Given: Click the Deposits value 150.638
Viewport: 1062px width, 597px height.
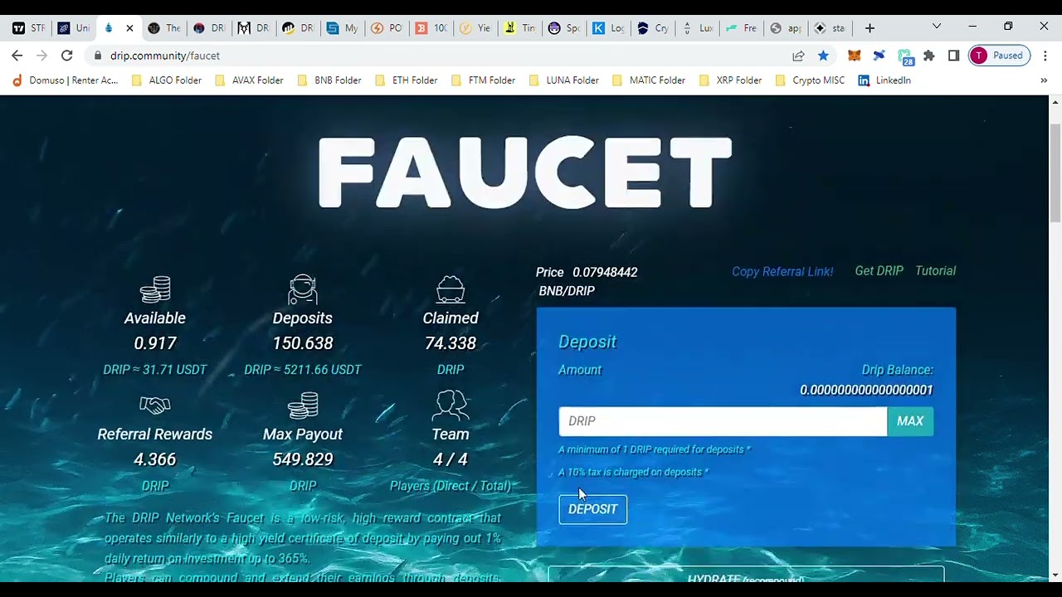Looking at the screenshot, I should pos(303,343).
